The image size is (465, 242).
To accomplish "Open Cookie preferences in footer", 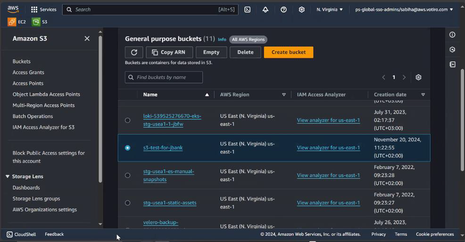I will (x=435, y=234).
